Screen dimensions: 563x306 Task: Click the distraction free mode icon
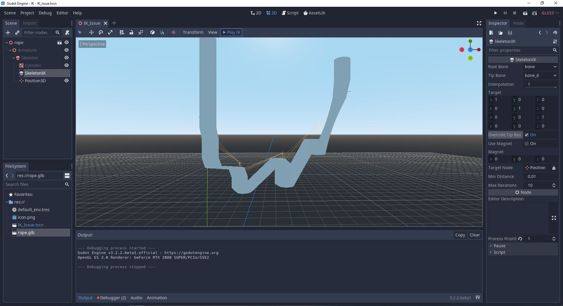pos(479,23)
